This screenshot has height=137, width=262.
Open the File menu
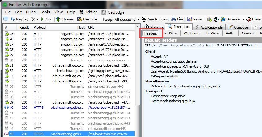point(7,12)
